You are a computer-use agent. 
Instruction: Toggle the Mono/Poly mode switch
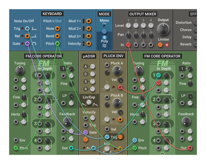tap(104, 31)
